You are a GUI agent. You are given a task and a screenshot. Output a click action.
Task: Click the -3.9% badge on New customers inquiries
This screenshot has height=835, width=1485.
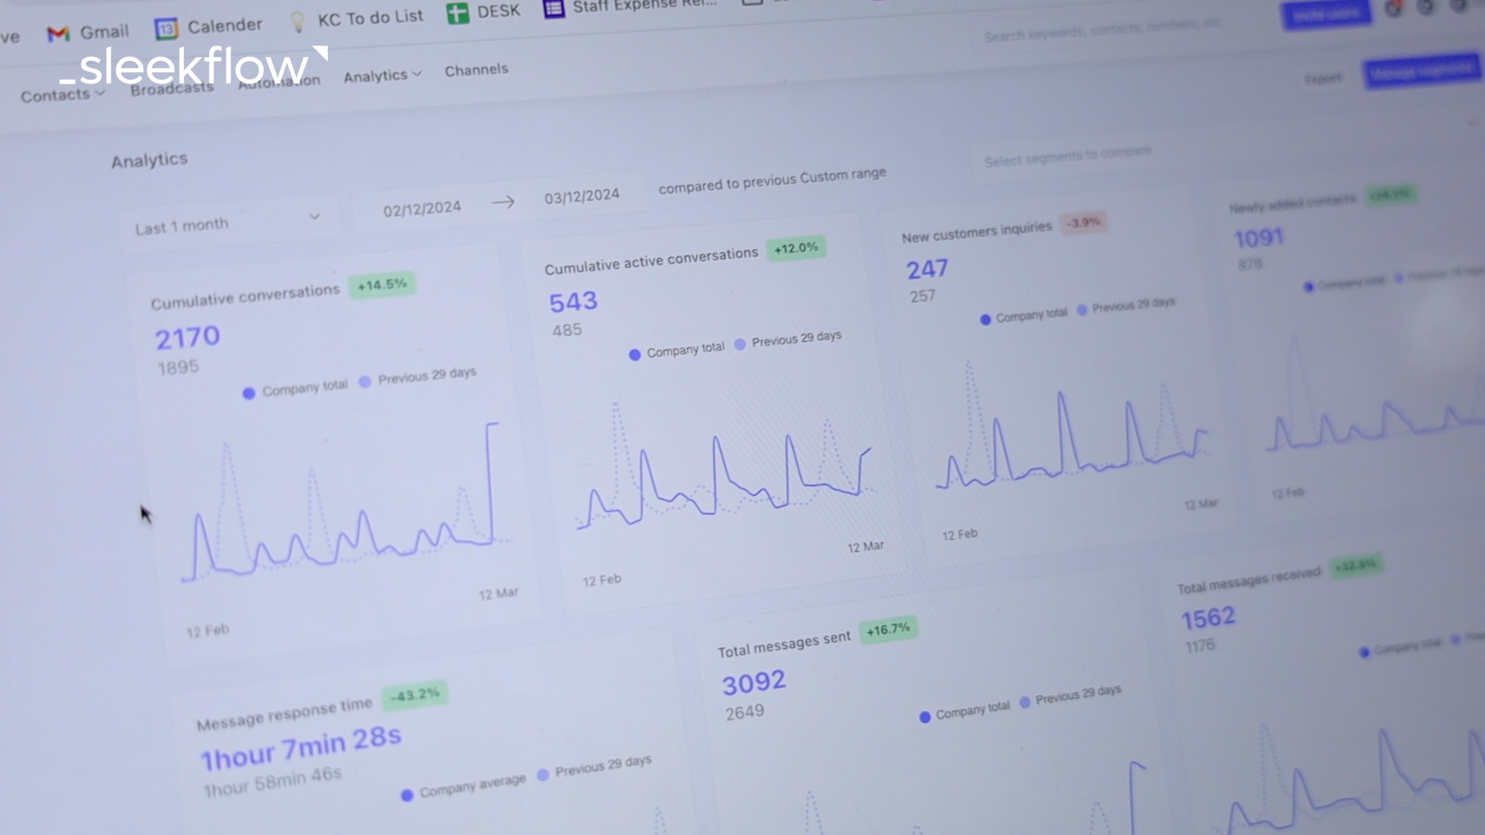(1083, 223)
